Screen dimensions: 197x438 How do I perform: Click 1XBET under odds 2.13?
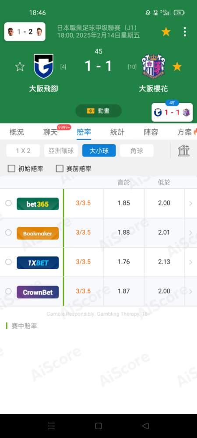click(x=164, y=262)
